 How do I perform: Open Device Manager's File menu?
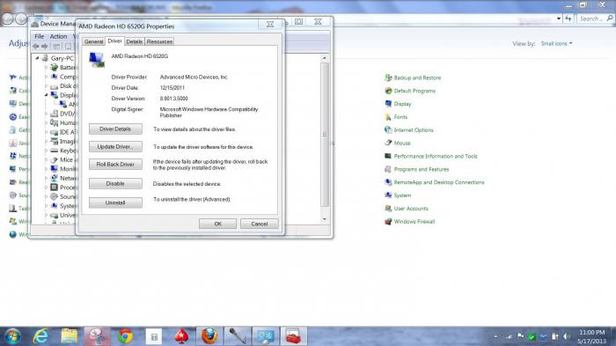pyautogui.click(x=40, y=36)
